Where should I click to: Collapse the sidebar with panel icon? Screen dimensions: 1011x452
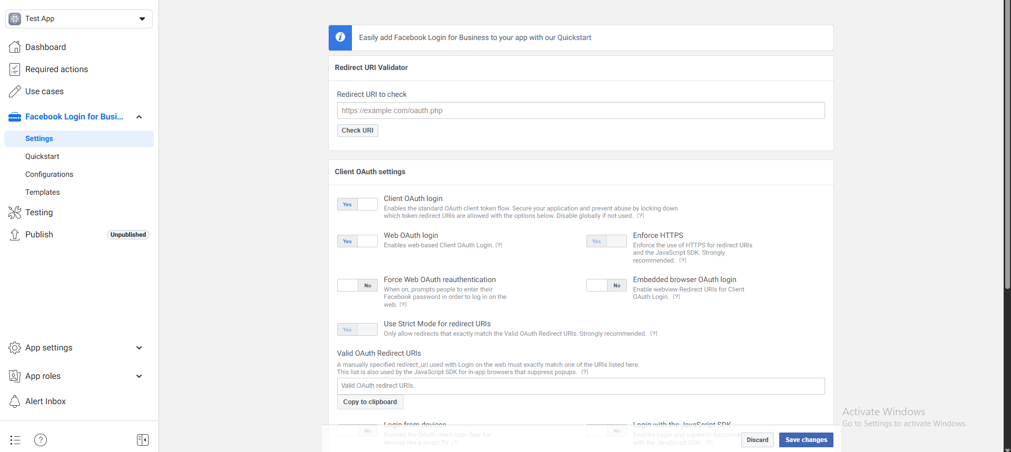tap(143, 440)
